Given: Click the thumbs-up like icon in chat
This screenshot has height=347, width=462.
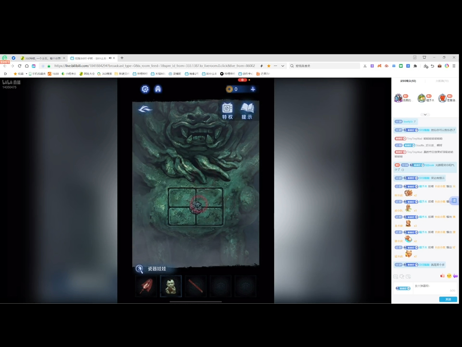Looking at the screenshot, I should 443,276.
